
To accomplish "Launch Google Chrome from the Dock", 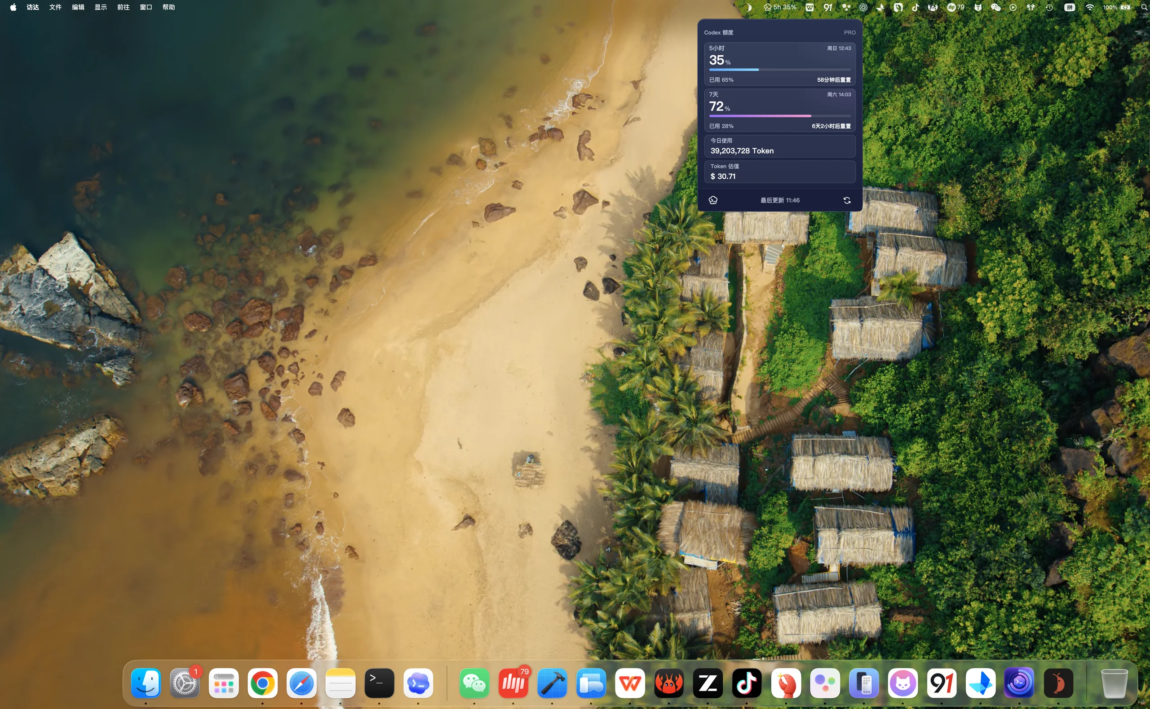I will (262, 683).
